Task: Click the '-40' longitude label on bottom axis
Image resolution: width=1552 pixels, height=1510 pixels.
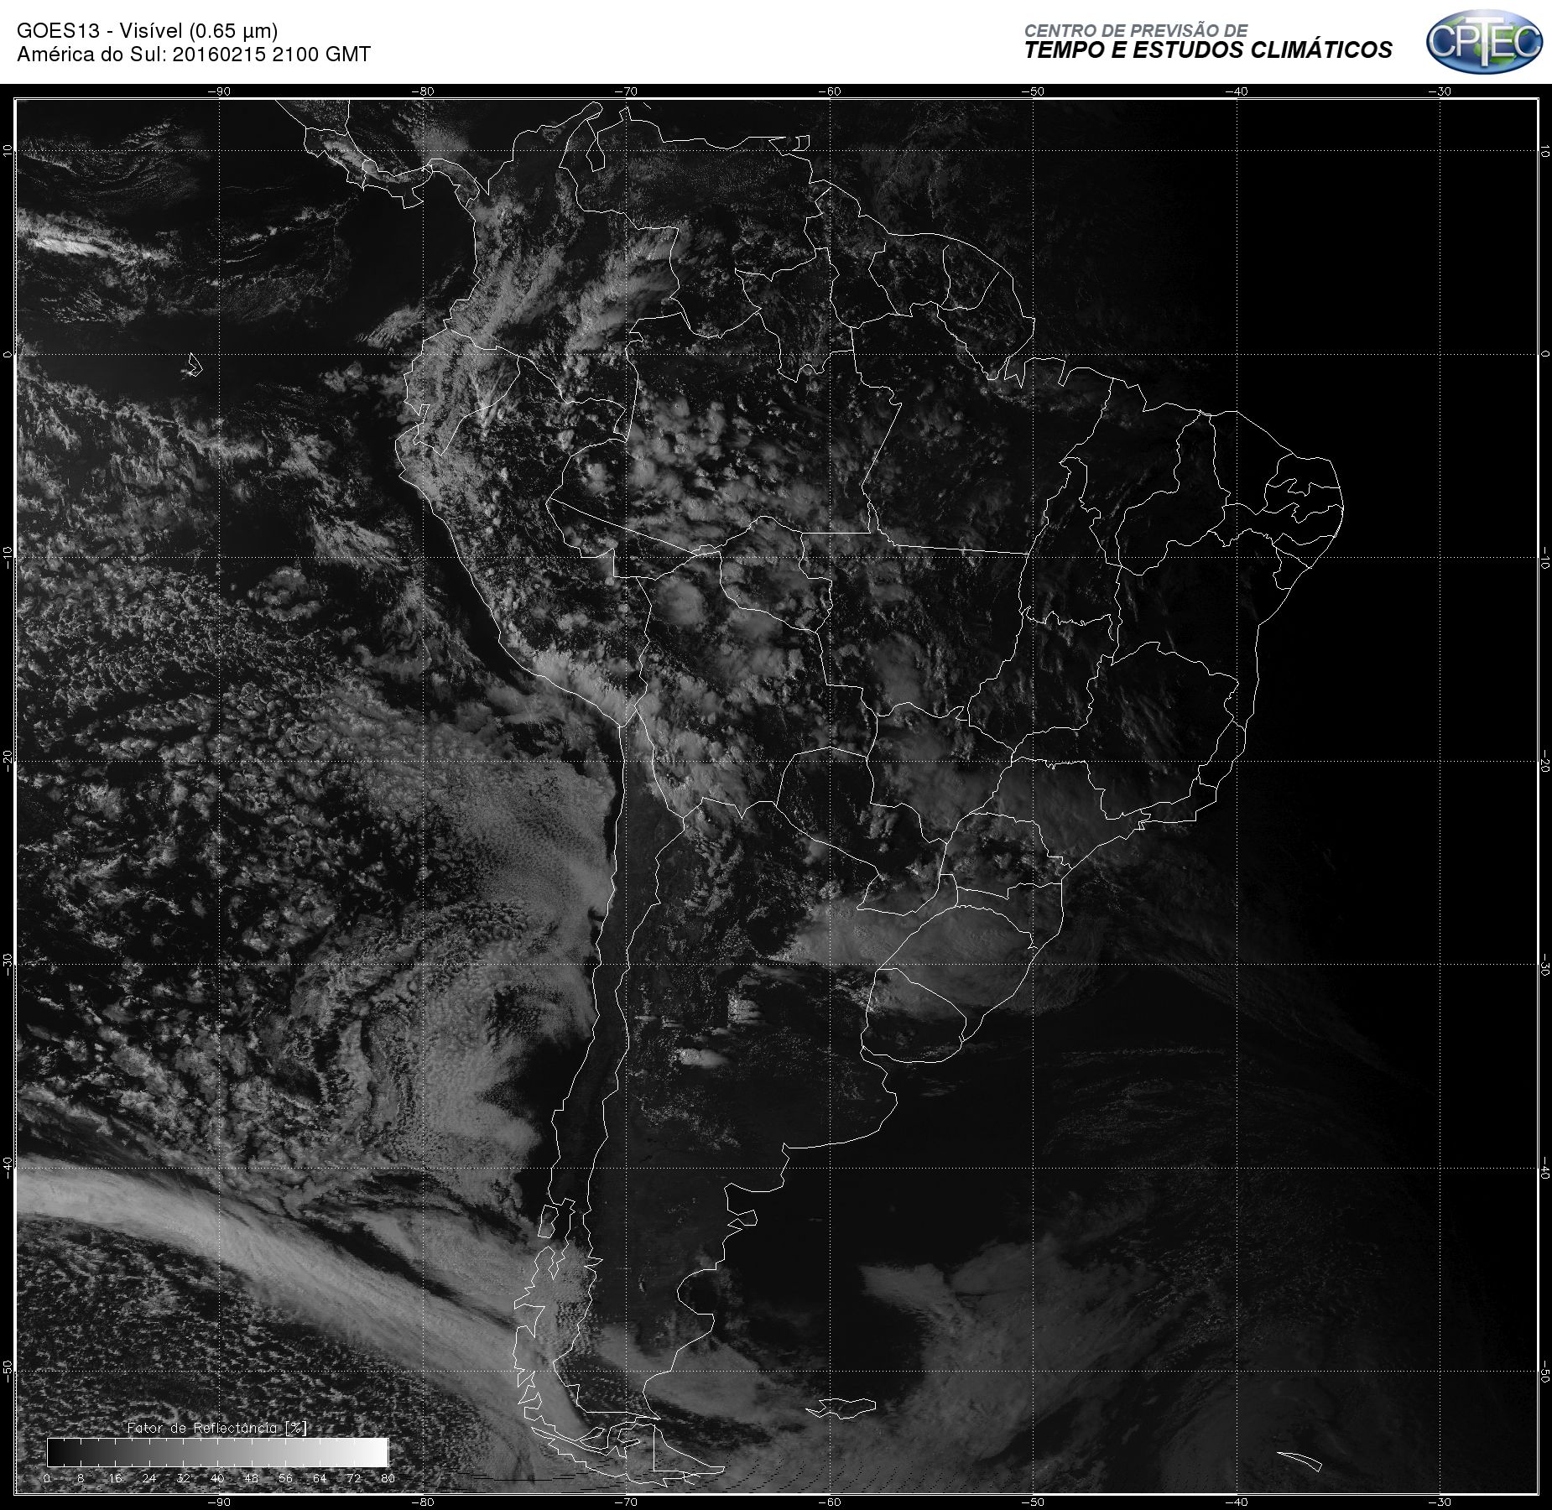Action: [x=1237, y=1502]
